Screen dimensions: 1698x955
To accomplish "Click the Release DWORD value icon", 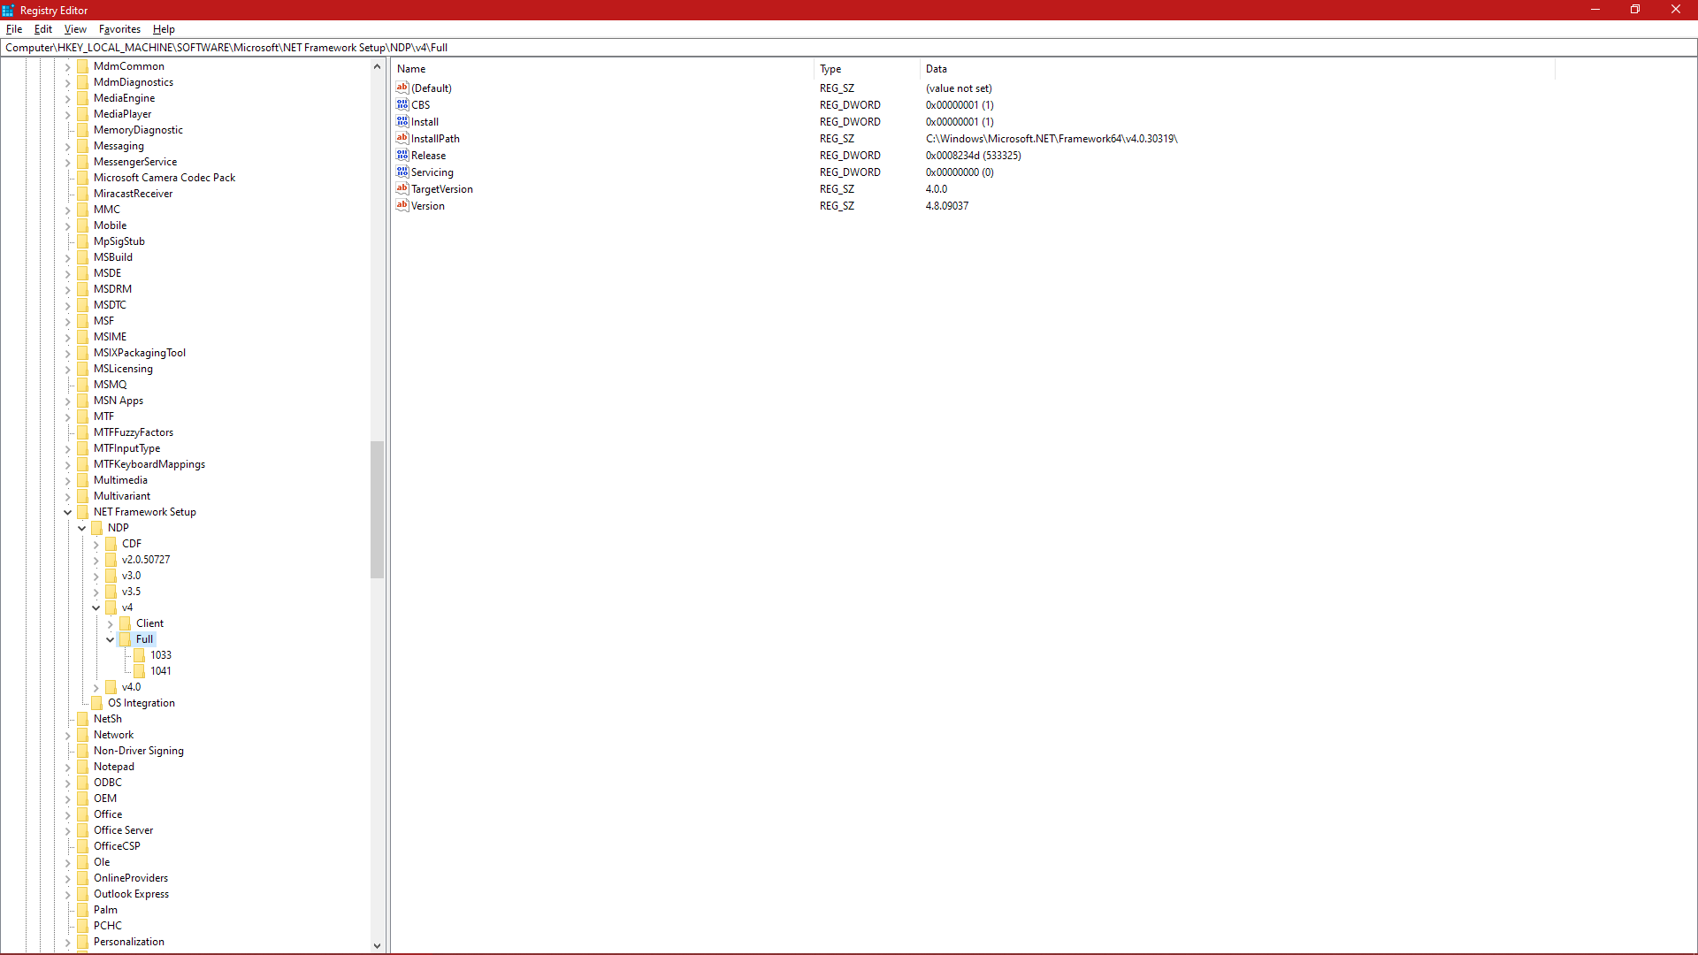I will coord(402,155).
